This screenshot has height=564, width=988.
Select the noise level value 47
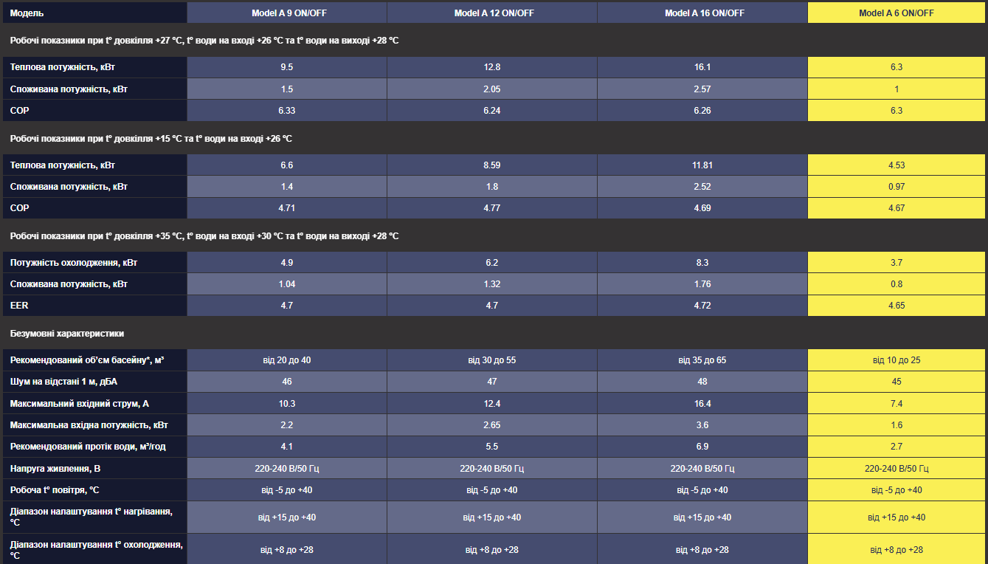click(x=492, y=382)
